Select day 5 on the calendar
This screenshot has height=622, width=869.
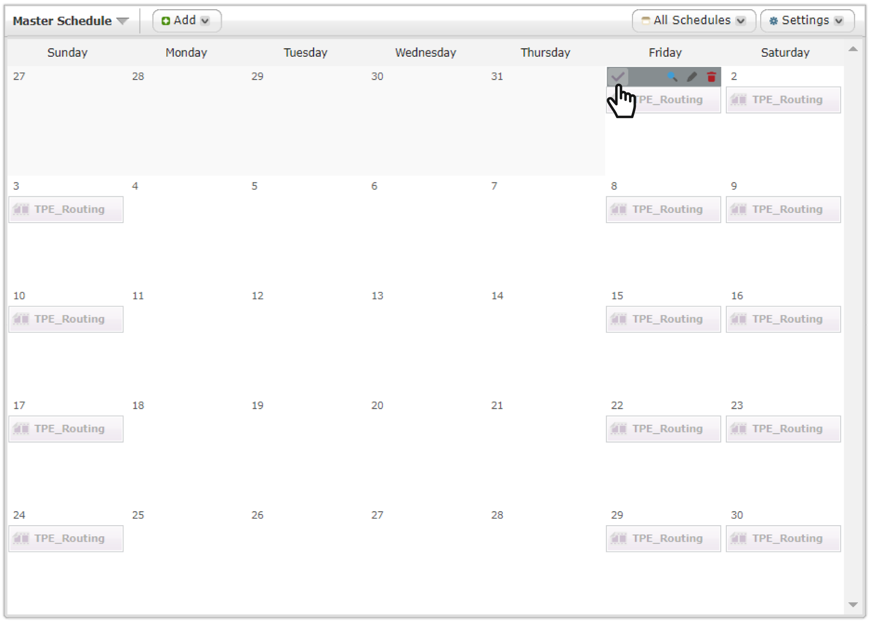(254, 186)
